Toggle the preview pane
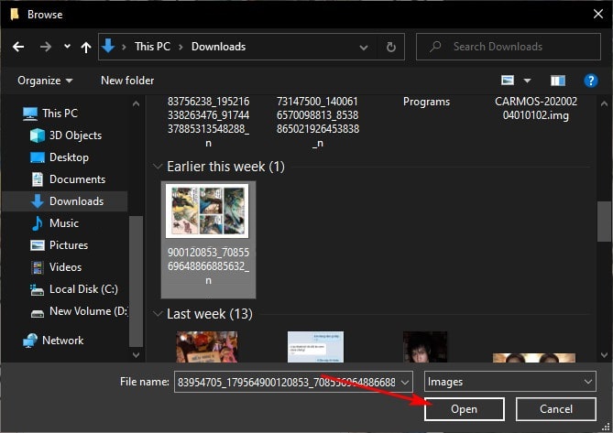Image resolution: width=613 pixels, height=433 pixels. pos(558,81)
